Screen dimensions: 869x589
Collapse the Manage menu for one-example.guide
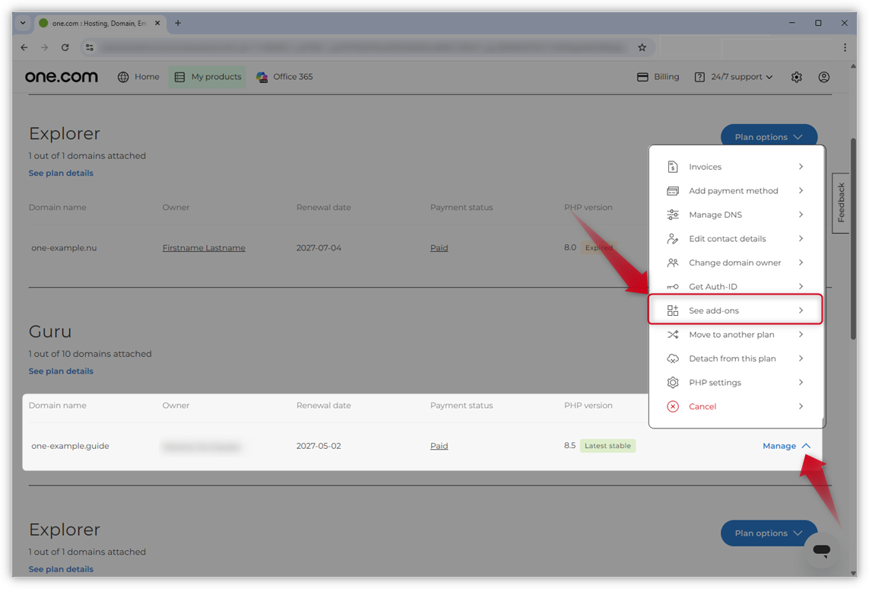786,446
